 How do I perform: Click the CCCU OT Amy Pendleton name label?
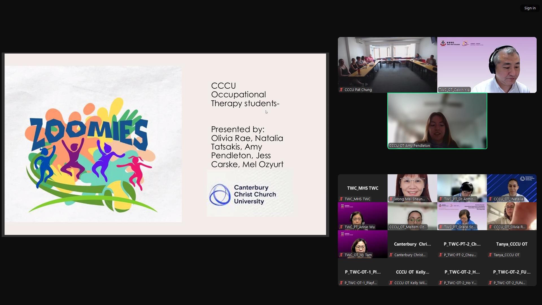point(410,145)
